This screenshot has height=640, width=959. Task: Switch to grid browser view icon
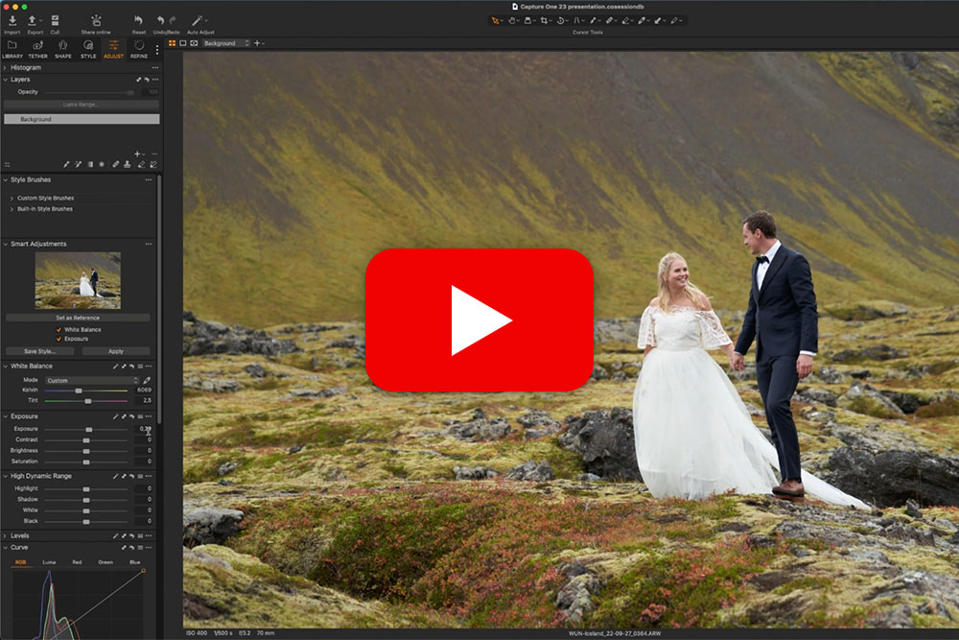[172, 43]
